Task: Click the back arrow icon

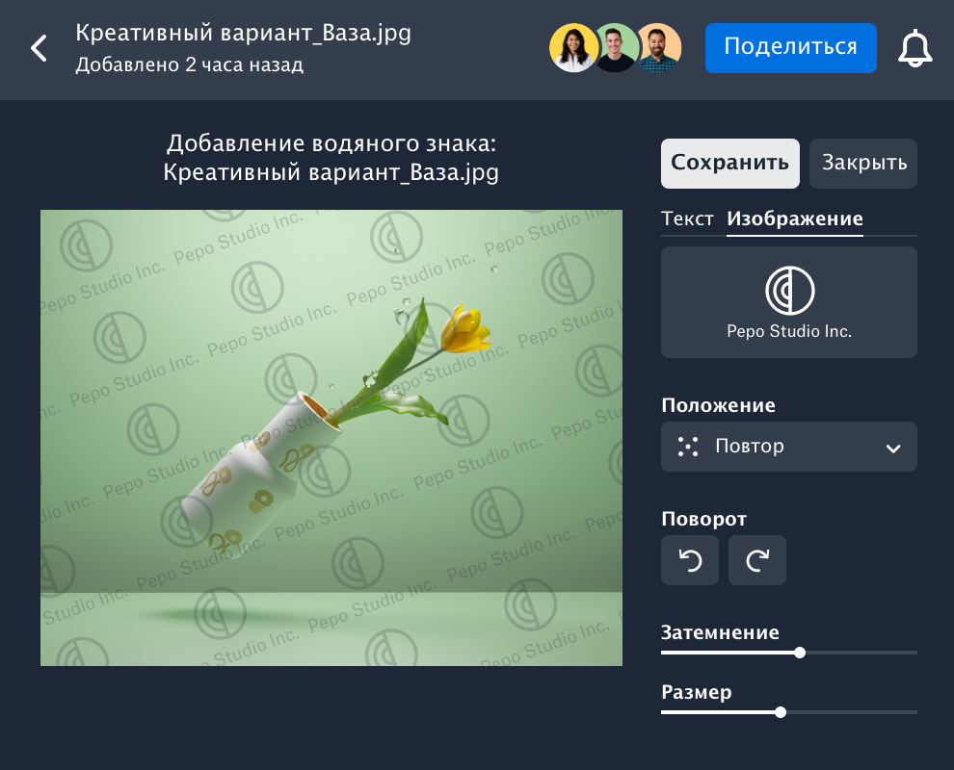Action: [39, 48]
